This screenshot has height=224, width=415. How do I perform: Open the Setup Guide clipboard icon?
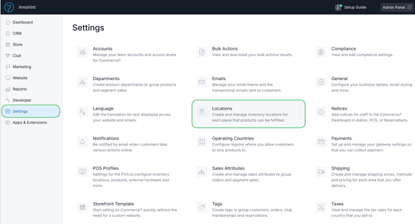pos(338,7)
